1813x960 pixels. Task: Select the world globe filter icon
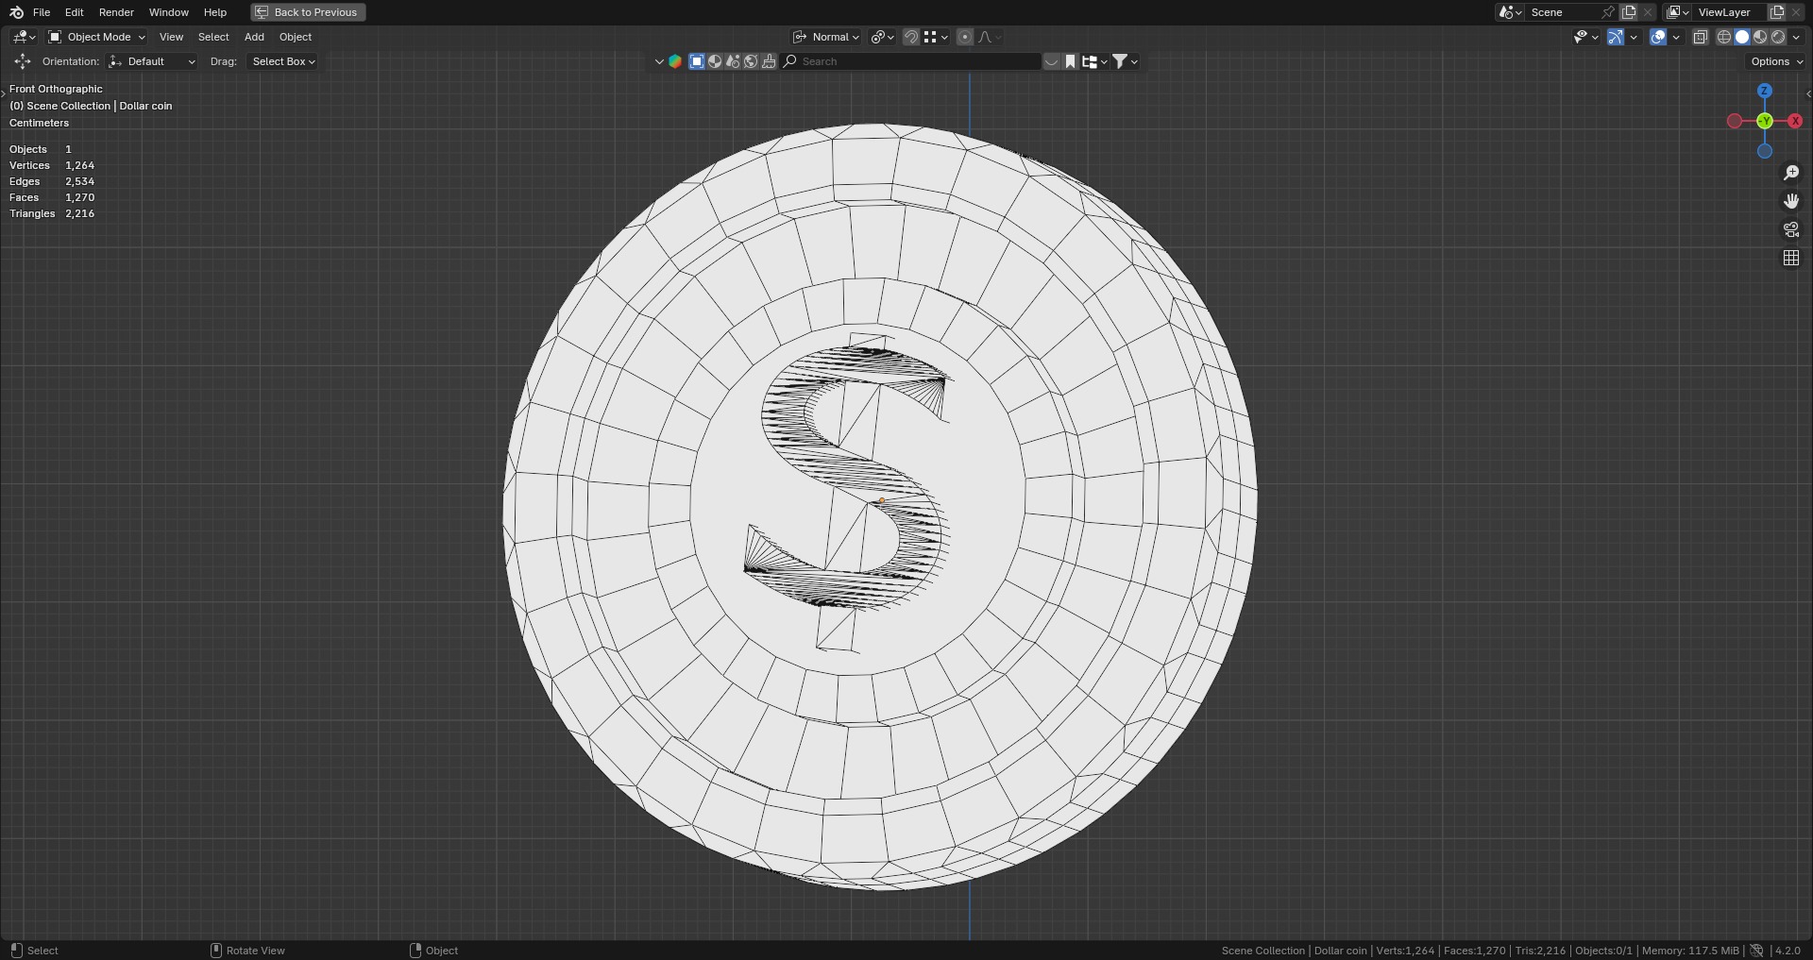click(751, 61)
